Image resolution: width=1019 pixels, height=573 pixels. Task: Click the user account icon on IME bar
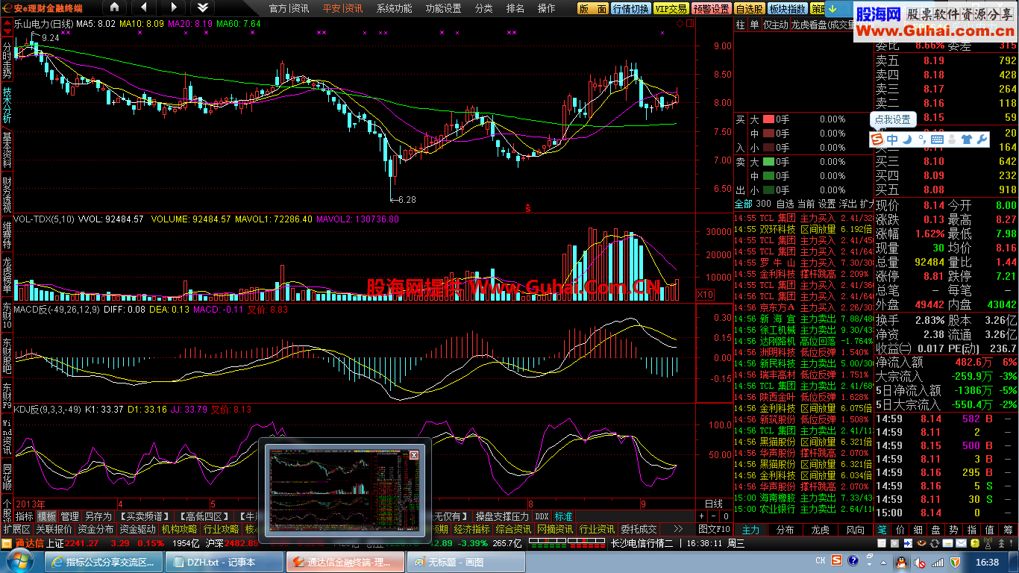[x=953, y=139]
